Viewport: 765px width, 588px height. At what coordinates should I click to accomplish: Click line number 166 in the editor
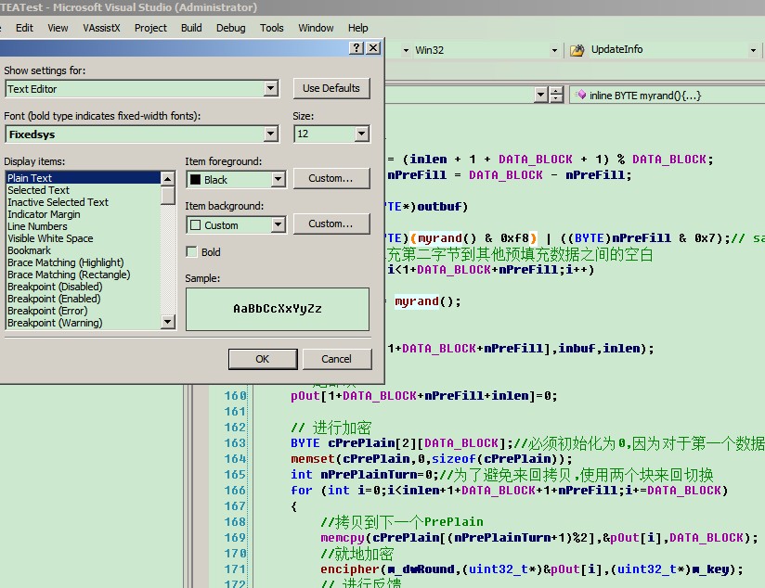point(235,491)
